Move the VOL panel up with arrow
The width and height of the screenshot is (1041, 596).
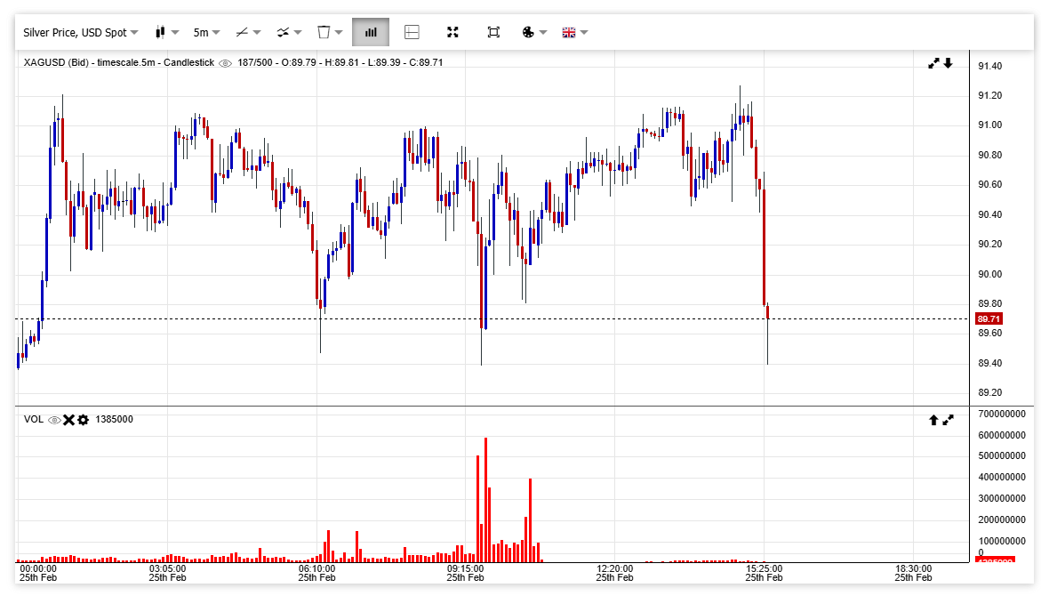933,420
